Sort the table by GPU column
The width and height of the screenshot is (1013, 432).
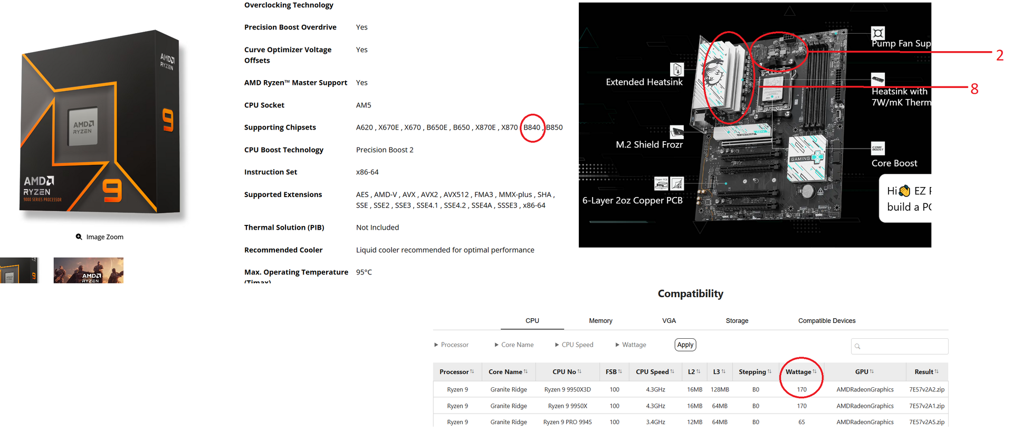(x=872, y=372)
